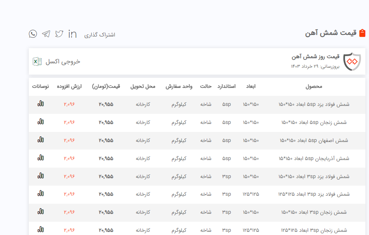This screenshot has width=369, height=235.
Task: Share page via WhatsApp icon
Action: click(x=33, y=34)
